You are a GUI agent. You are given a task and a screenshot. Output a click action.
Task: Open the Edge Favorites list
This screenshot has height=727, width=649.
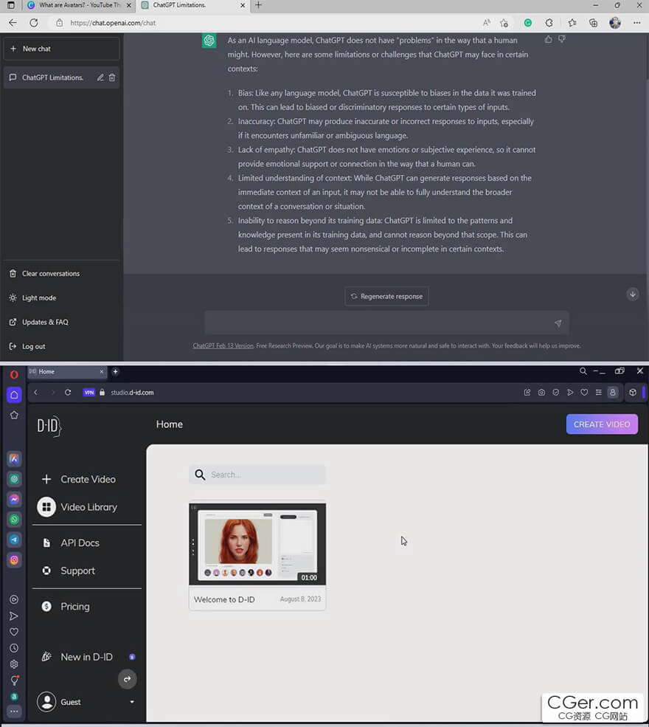[x=572, y=23]
